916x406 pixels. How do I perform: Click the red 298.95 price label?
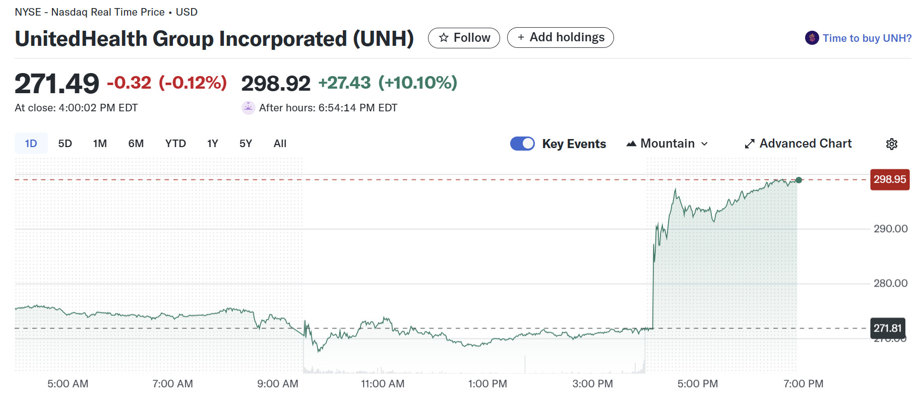889,179
